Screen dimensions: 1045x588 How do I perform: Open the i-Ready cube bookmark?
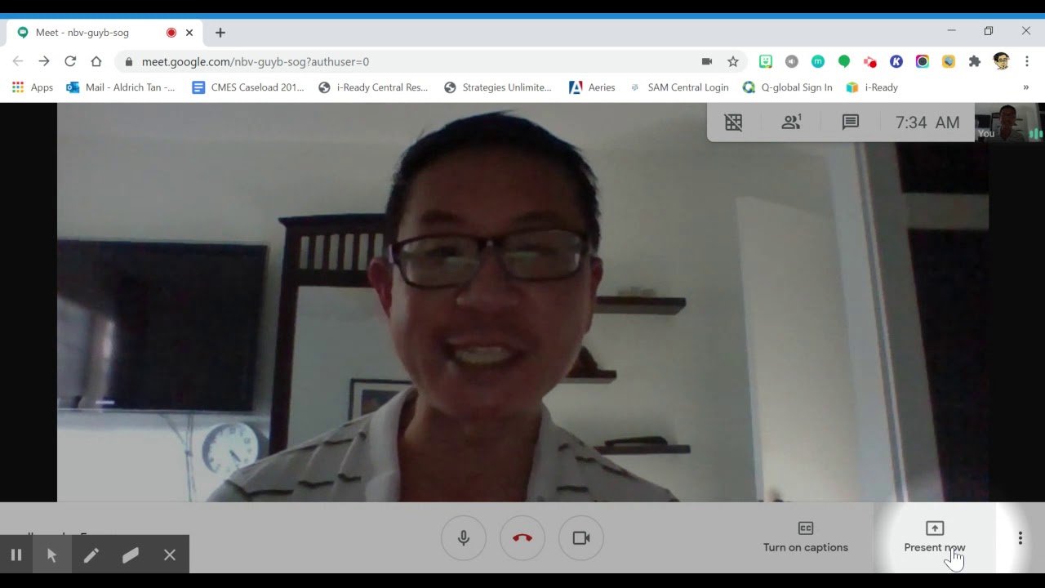click(872, 87)
